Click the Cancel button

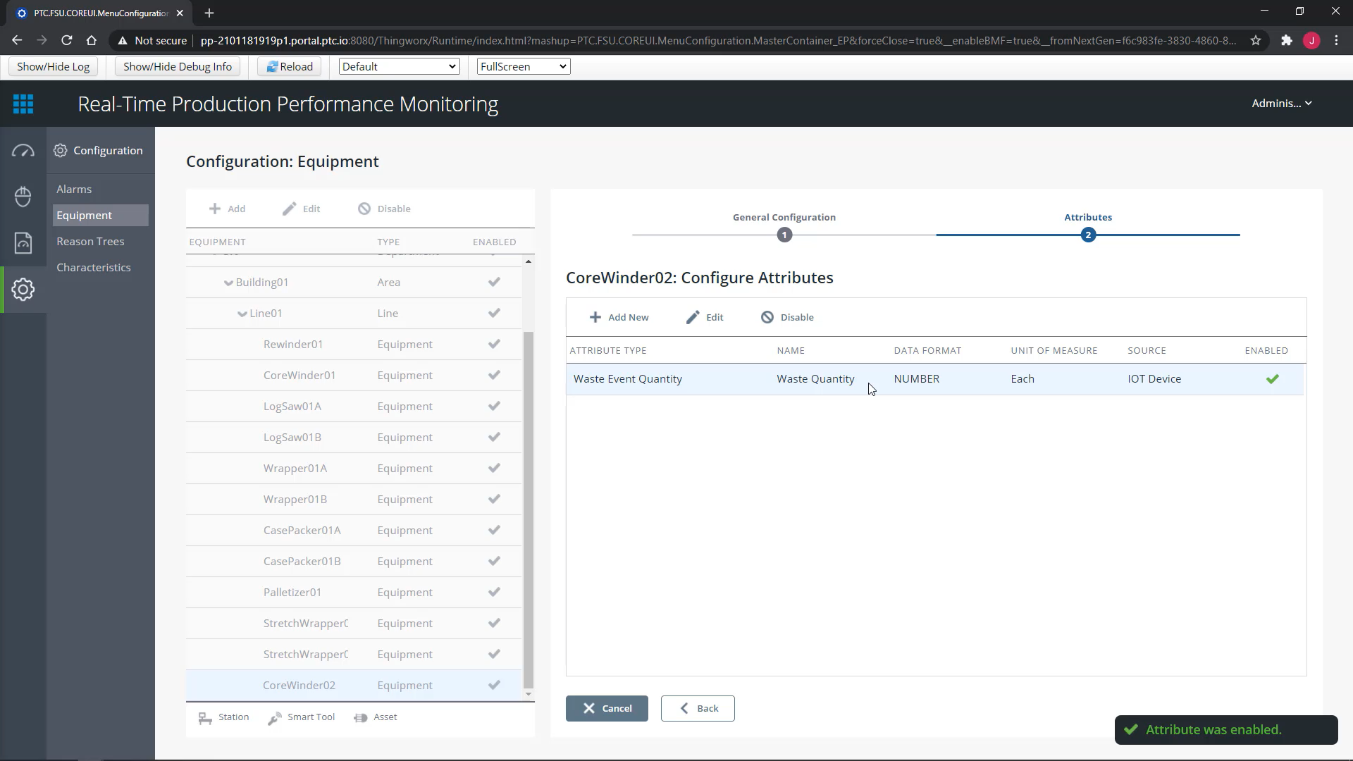coord(607,708)
